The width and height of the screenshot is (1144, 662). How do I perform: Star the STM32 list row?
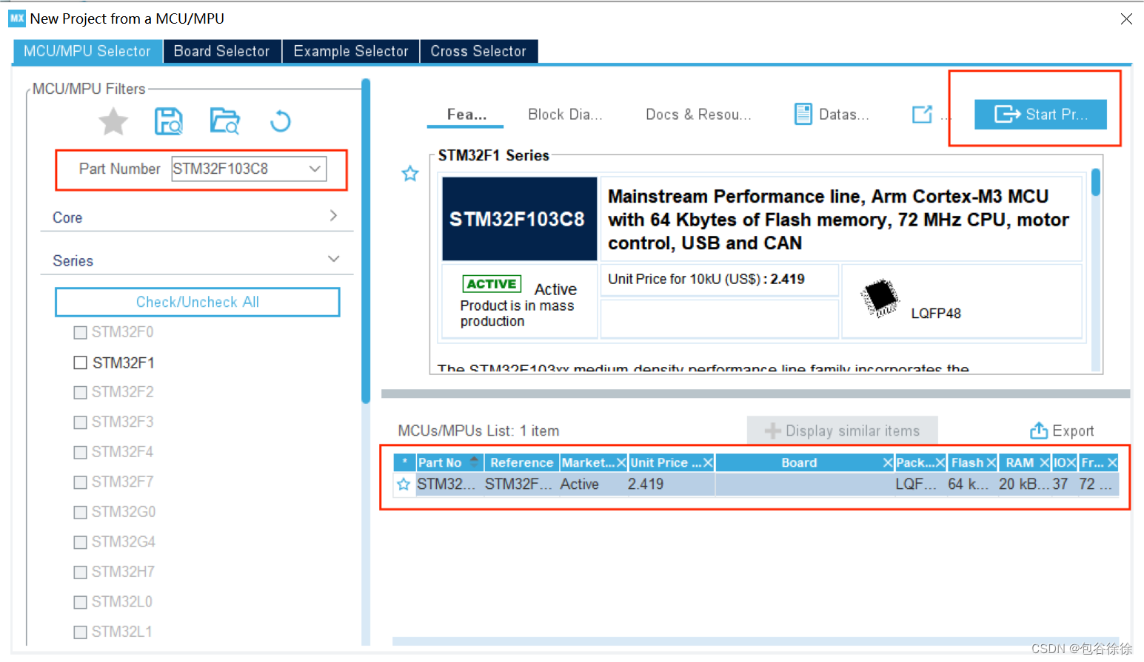404,484
